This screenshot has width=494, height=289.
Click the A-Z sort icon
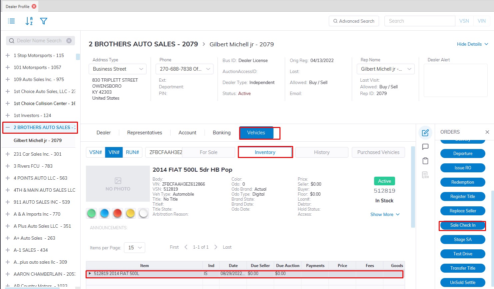(x=29, y=21)
